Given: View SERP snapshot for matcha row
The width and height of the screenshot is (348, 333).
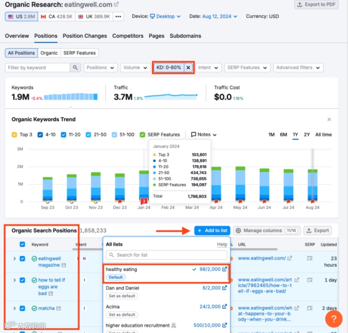Looking at the screenshot, I should click(x=310, y=308).
